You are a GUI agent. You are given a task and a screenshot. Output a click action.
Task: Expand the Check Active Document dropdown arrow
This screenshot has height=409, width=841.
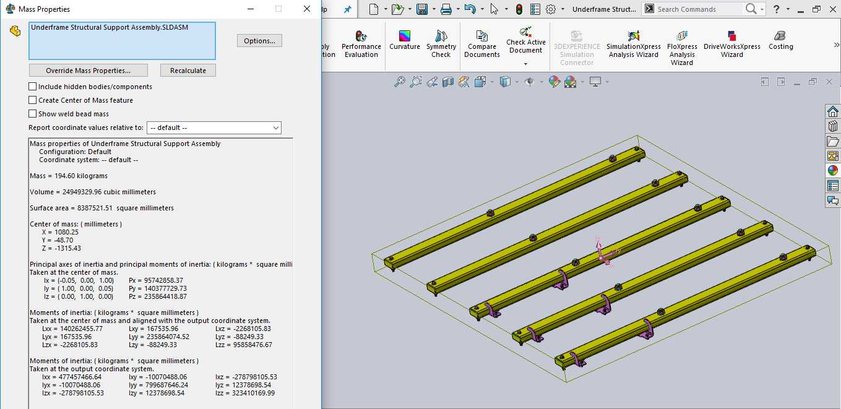525,64
